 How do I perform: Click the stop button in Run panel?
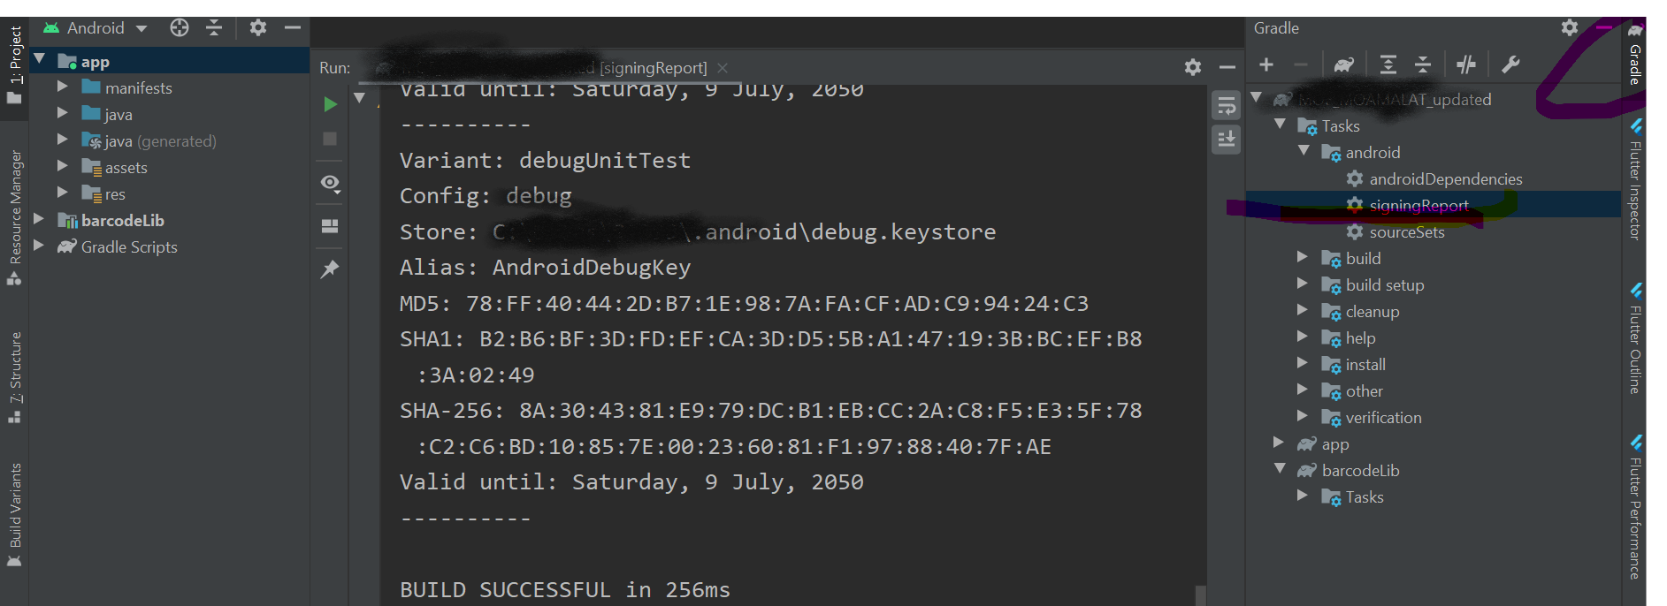tap(330, 139)
